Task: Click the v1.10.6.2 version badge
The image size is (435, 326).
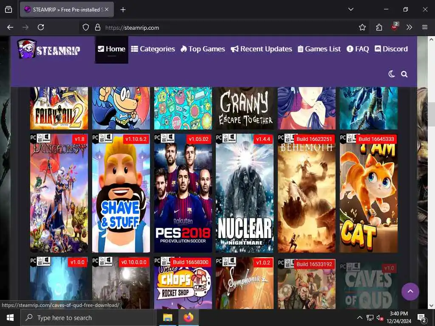Action: click(136, 139)
